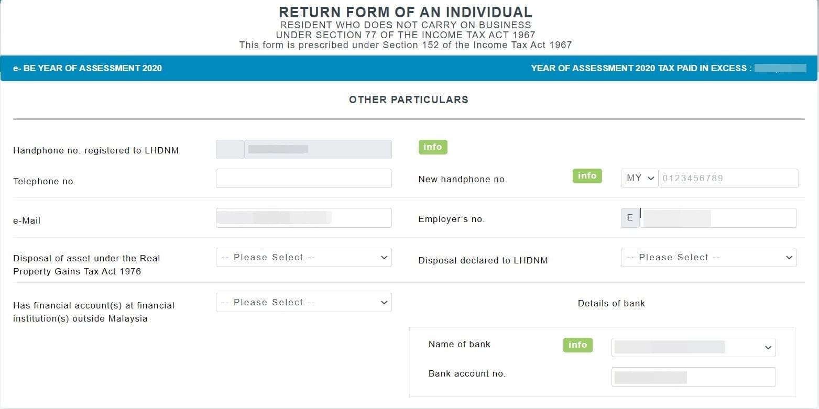The height and width of the screenshot is (409, 819).
Task: Click the Tax Paid in Excess amount
Action: click(780, 68)
